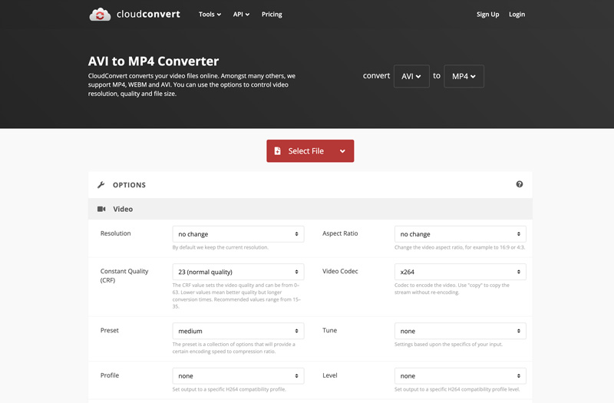
Task: Go to the Pricing page
Action: pos(272,15)
